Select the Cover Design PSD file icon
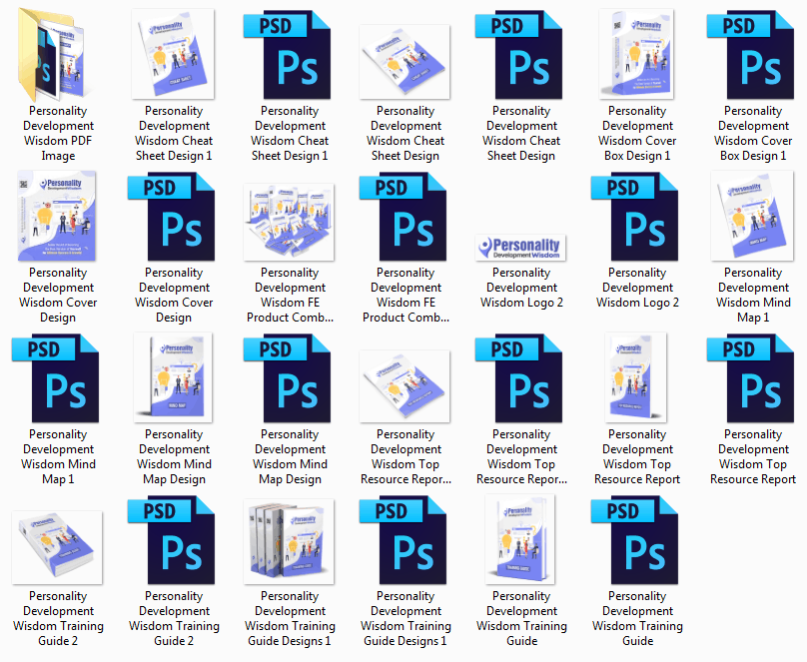The height and width of the screenshot is (662, 807). coord(174,215)
